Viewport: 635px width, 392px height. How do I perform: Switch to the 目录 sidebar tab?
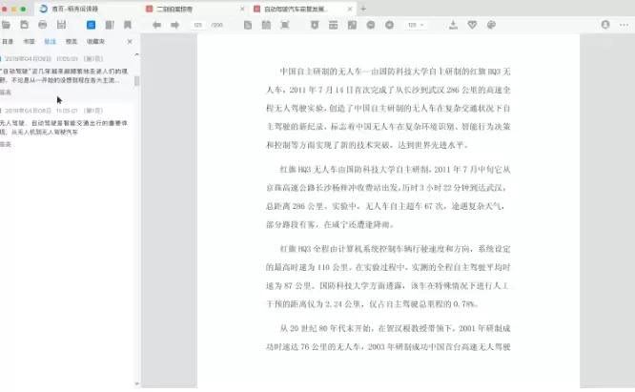(8, 41)
